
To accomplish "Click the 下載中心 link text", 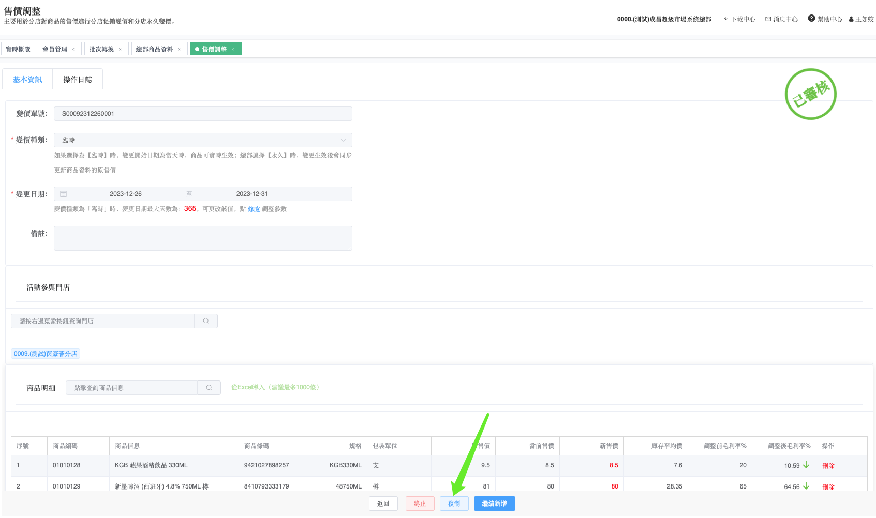I will 744,19.
